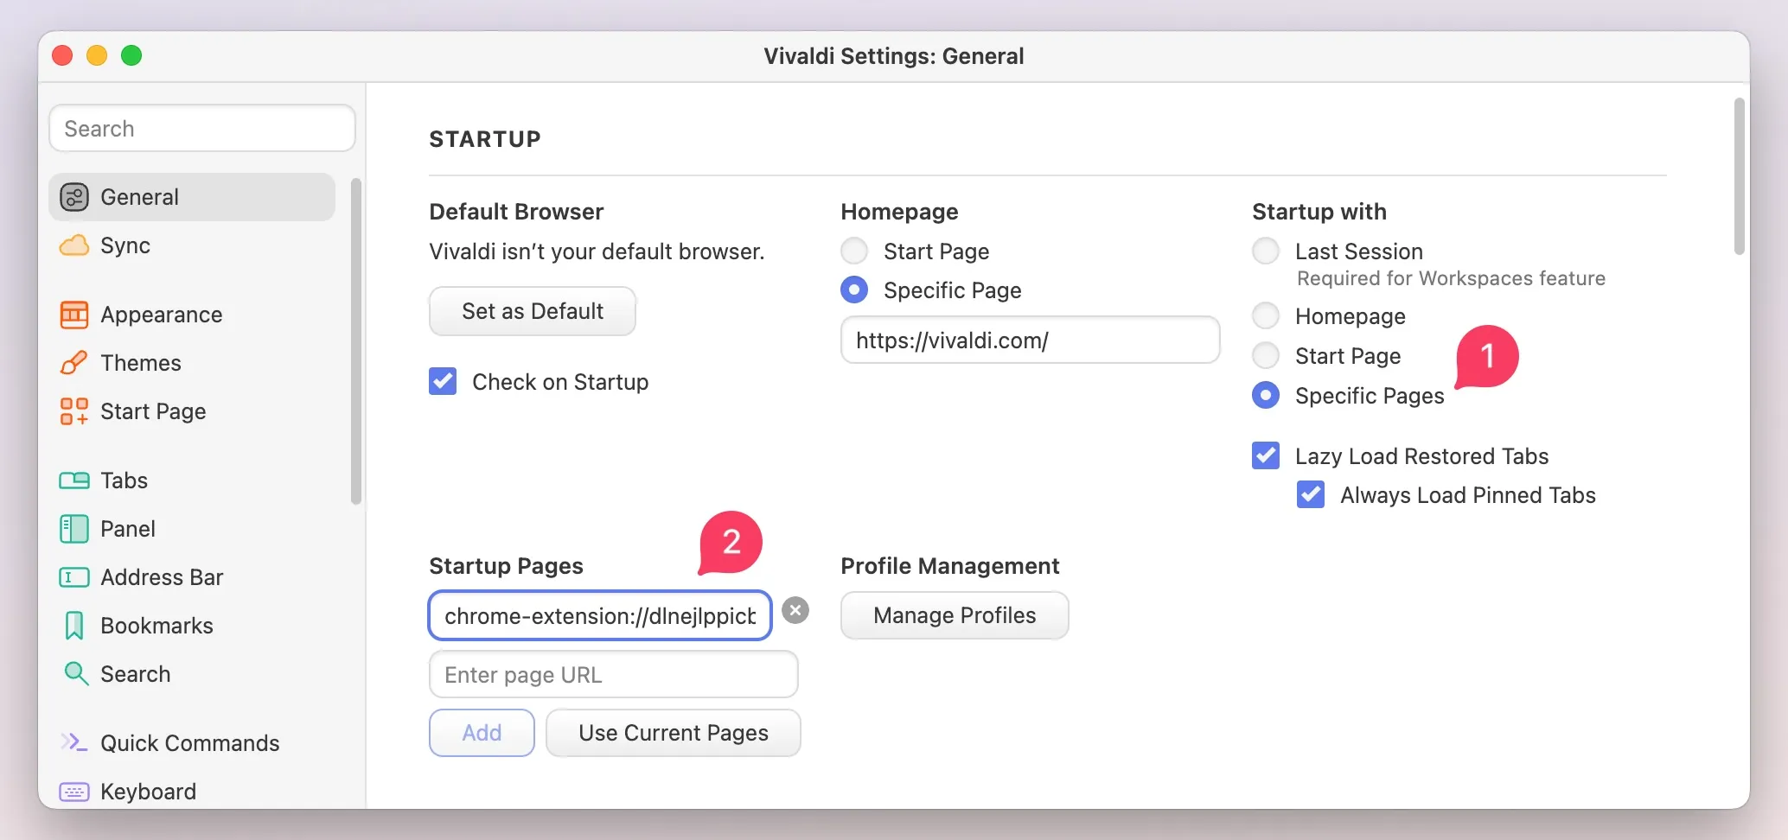Click the green fullscreen window button
The image size is (1788, 840).
(x=131, y=55)
